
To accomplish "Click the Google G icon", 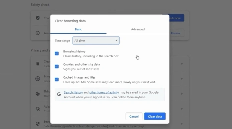I will [x=59, y=94].
